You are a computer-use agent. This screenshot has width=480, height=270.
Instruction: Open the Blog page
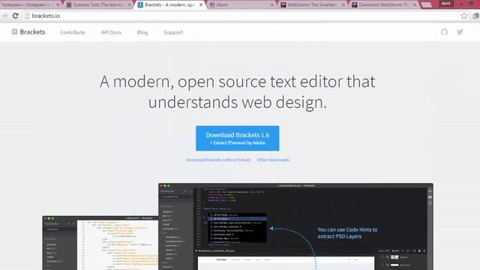click(142, 32)
